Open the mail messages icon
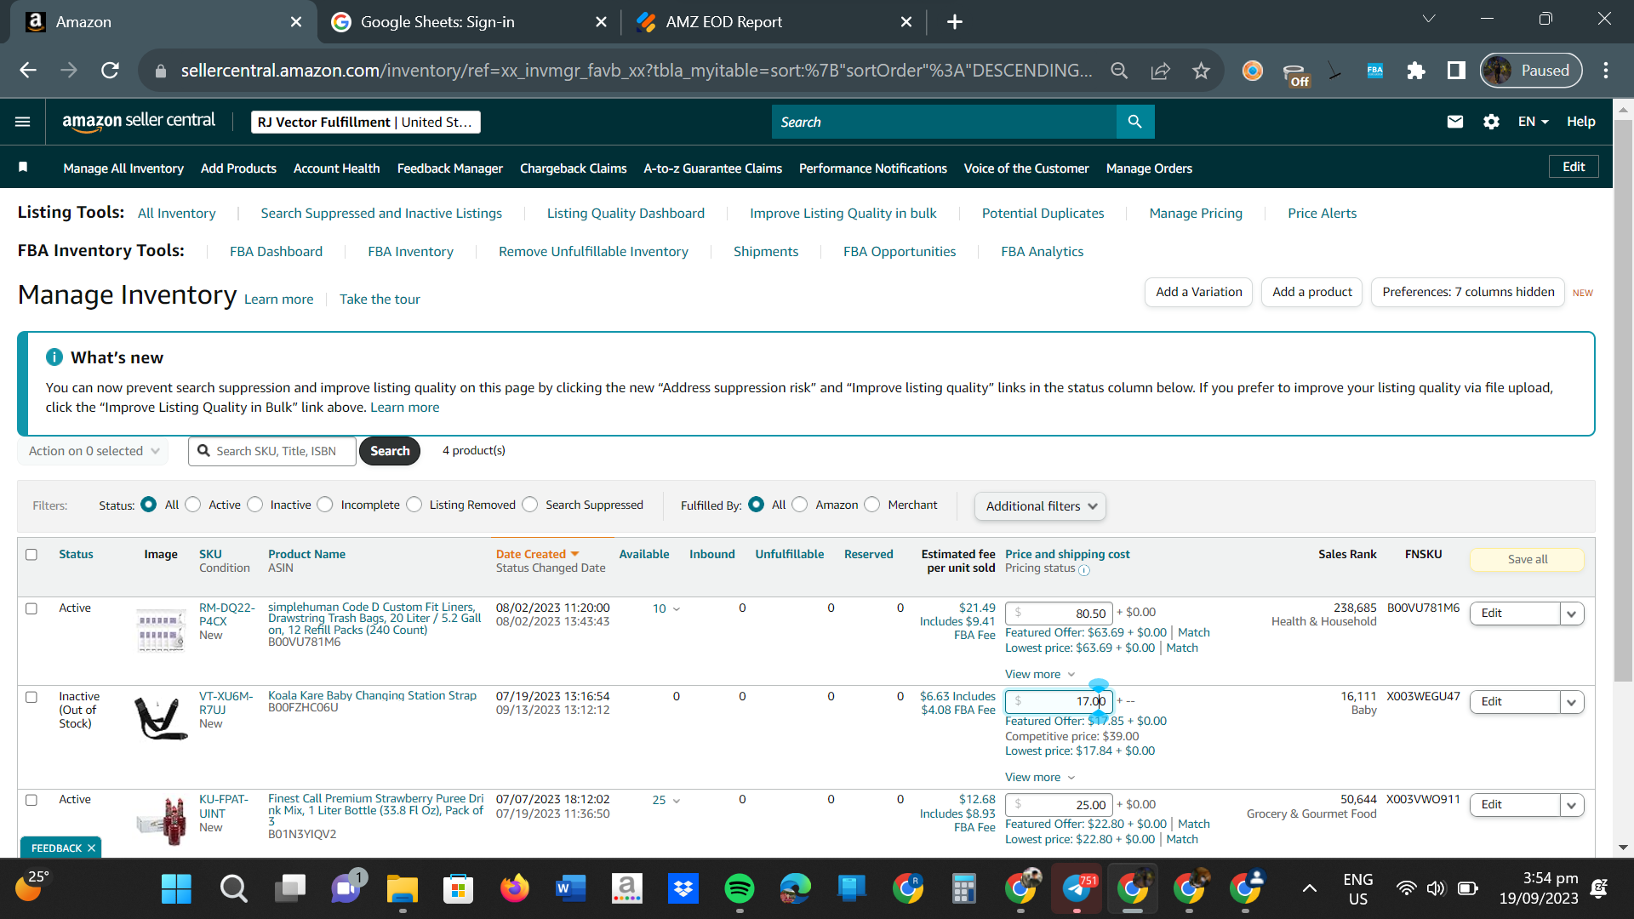Screen dimensions: 1634x919 1455,122
